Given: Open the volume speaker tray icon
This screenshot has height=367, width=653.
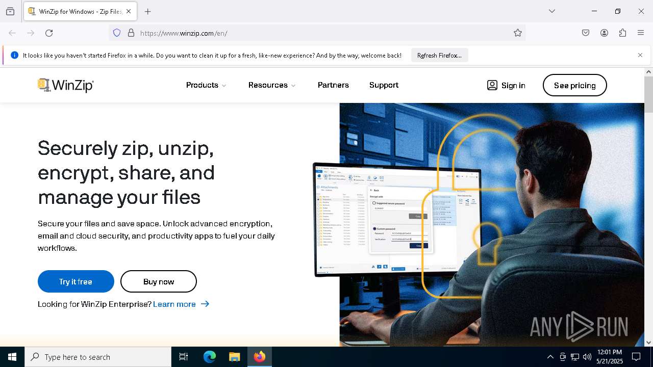Looking at the screenshot, I should point(587,357).
